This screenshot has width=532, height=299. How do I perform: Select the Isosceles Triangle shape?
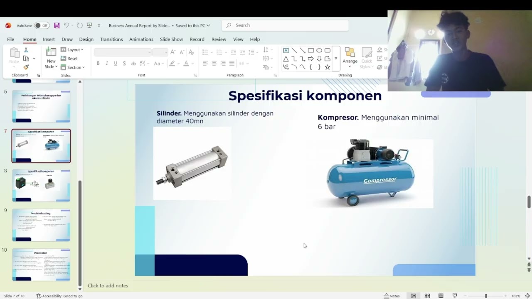click(286, 59)
